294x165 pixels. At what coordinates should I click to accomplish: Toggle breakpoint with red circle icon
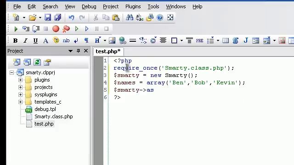56,29
